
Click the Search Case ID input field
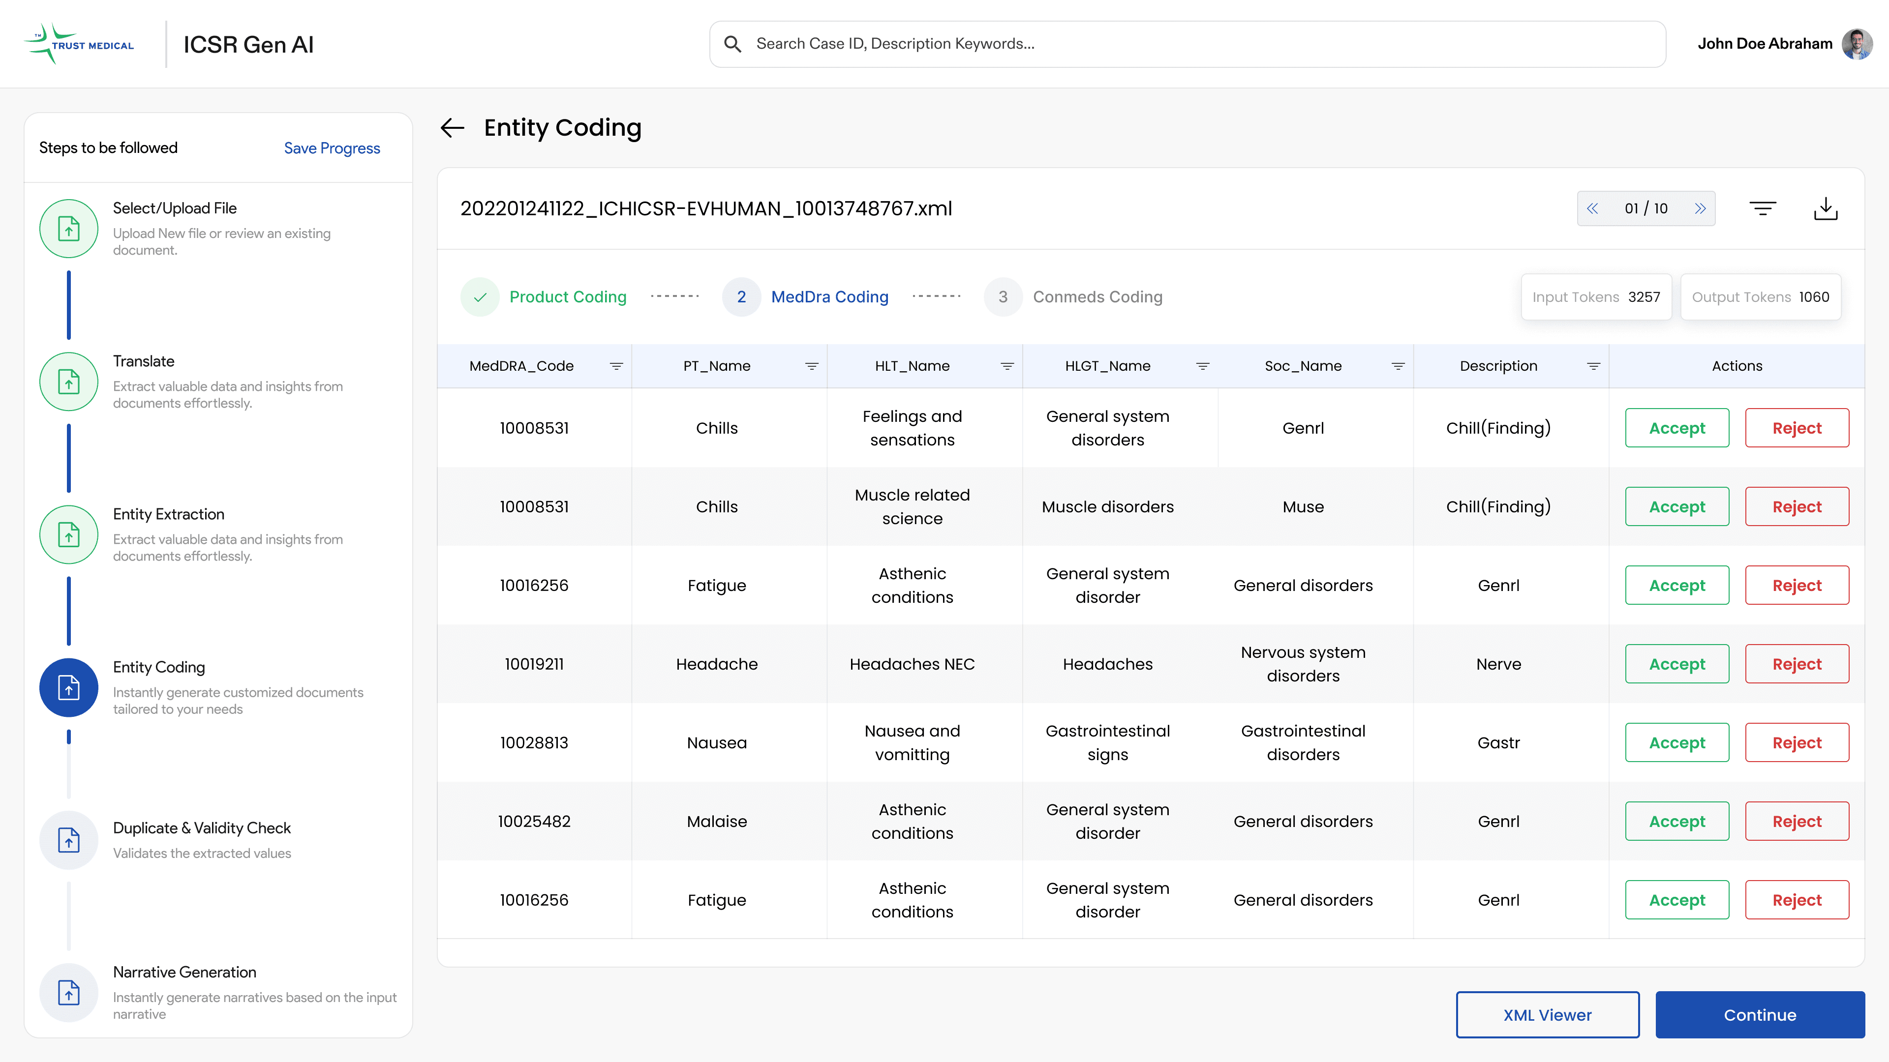(1187, 44)
